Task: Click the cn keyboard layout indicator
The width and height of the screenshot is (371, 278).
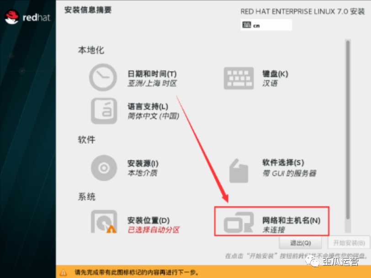Action: click(x=266, y=25)
